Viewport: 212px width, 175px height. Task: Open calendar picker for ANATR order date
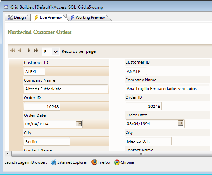(x=181, y=123)
